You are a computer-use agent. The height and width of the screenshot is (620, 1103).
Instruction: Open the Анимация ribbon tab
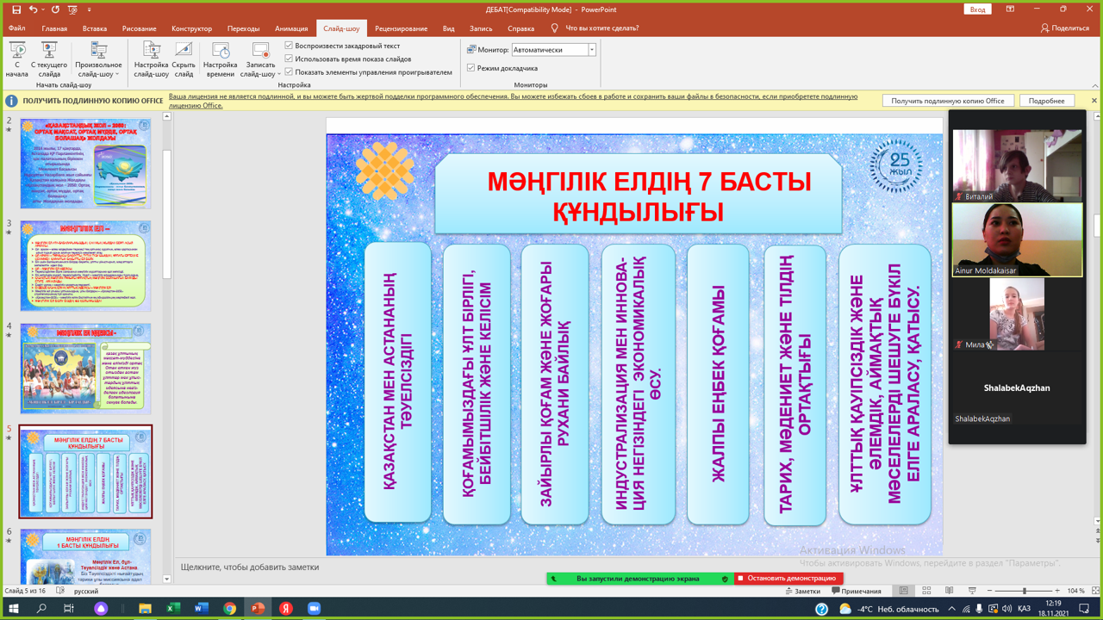[291, 28]
